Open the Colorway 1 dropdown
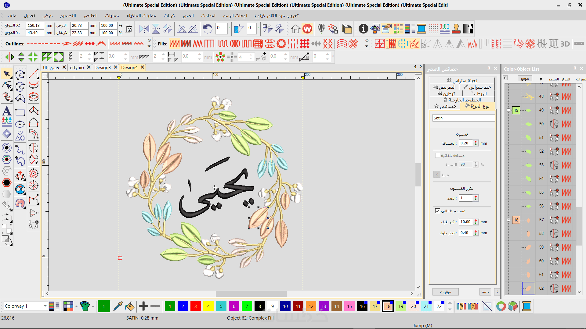The height and width of the screenshot is (329, 586). pyautogui.click(x=45, y=306)
